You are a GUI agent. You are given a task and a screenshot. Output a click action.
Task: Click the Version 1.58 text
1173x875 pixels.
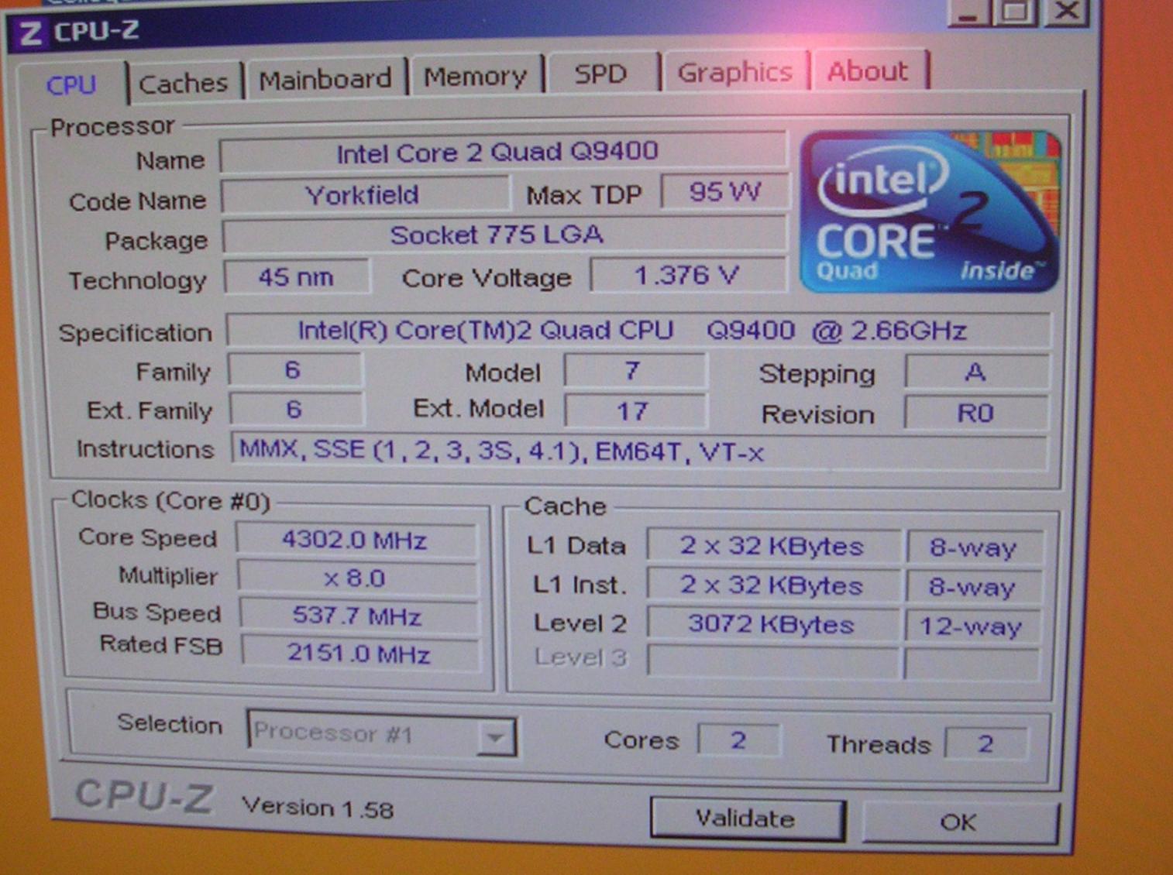coord(318,808)
